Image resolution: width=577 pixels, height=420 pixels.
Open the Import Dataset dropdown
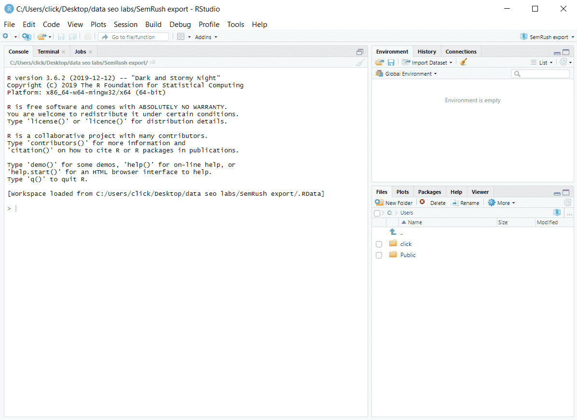(x=427, y=63)
